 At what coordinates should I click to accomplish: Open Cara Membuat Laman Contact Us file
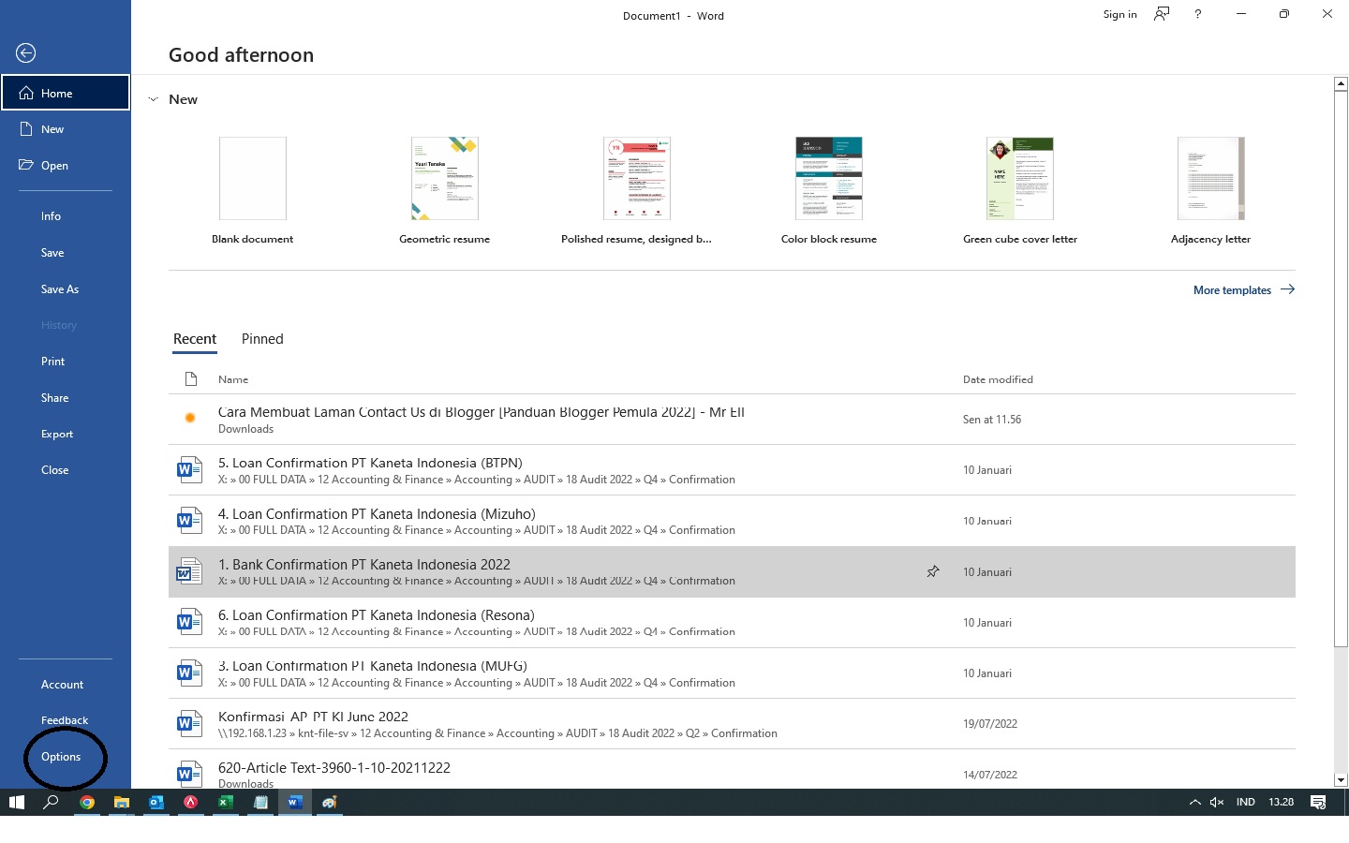coord(732,420)
